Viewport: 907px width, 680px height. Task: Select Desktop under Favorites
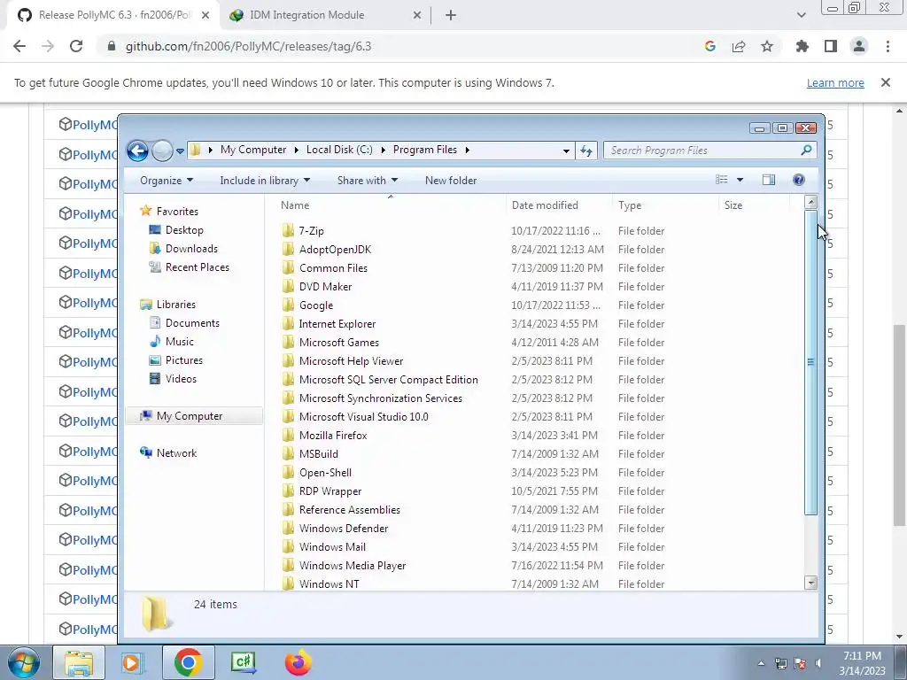pyautogui.click(x=184, y=230)
